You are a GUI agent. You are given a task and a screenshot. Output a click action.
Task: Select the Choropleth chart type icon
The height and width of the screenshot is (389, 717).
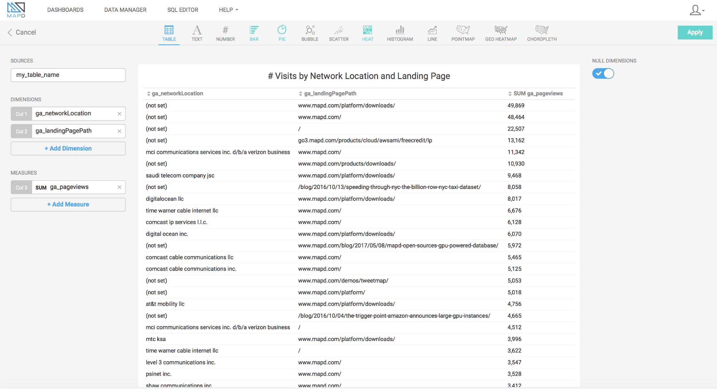click(x=542, y=30)
